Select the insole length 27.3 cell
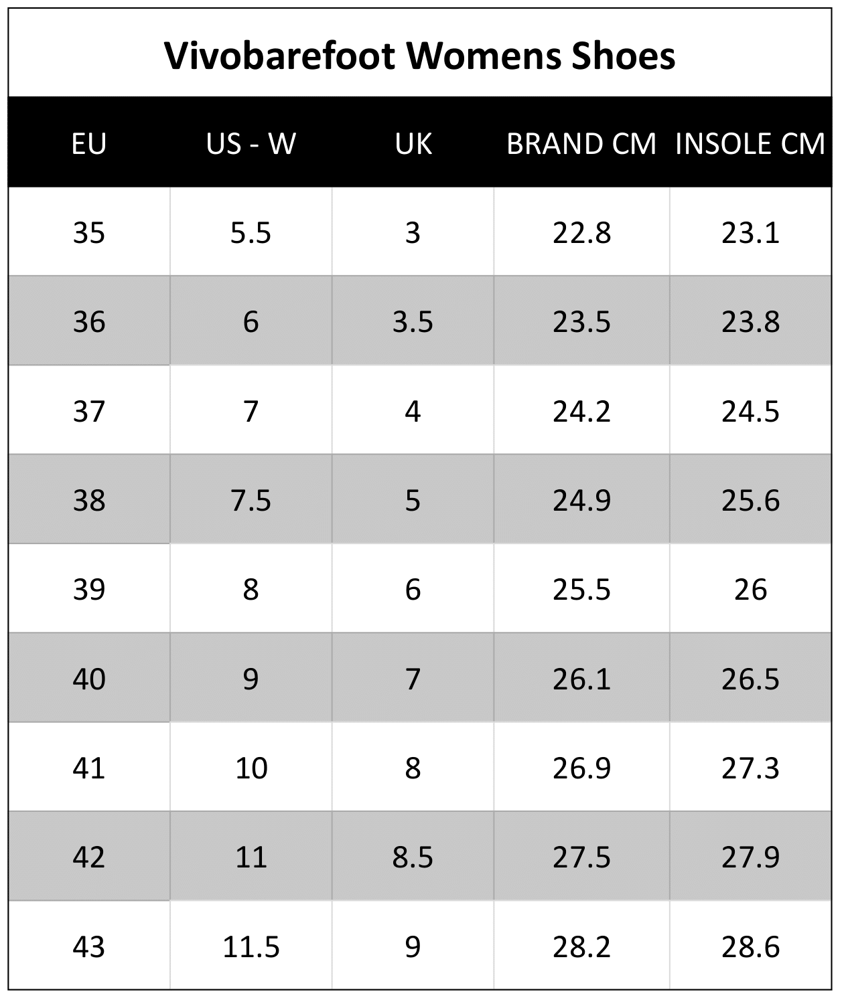Viewport: 846px width, 998px height. (x=750, y=767)
